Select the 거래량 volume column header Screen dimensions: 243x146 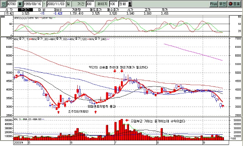click(x=76, y=10)
